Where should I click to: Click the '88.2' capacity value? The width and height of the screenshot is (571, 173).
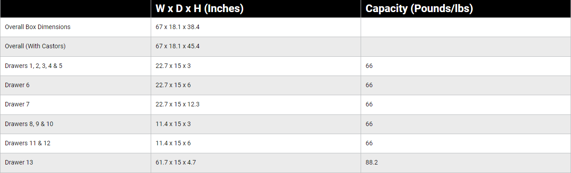coord(371,162)
